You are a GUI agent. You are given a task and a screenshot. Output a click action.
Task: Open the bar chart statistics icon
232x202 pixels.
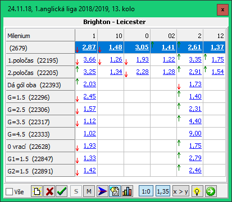(127, 191)
